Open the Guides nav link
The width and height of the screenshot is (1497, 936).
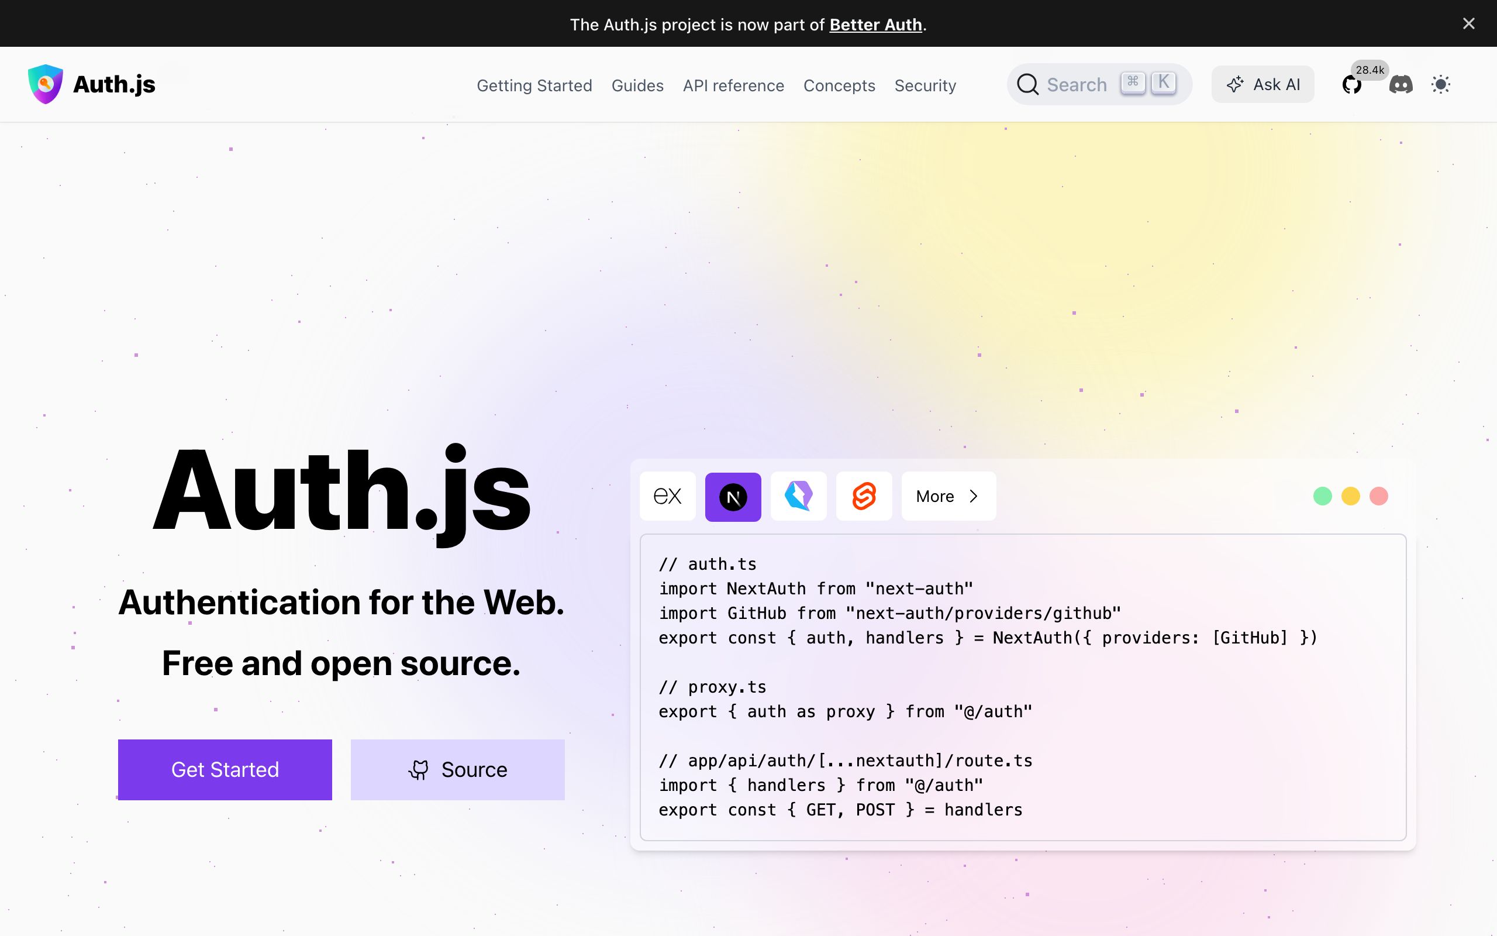pyautogui.click(x=637, y=85)
